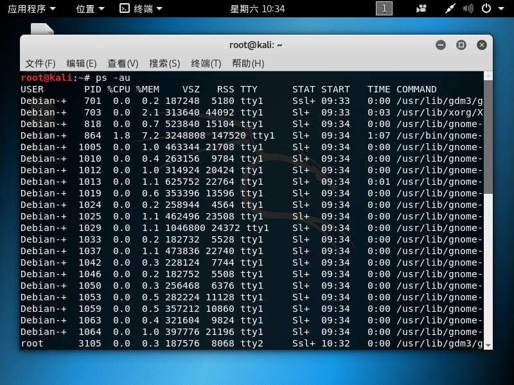Click the COMMAND column header

(x=416, y=89)
